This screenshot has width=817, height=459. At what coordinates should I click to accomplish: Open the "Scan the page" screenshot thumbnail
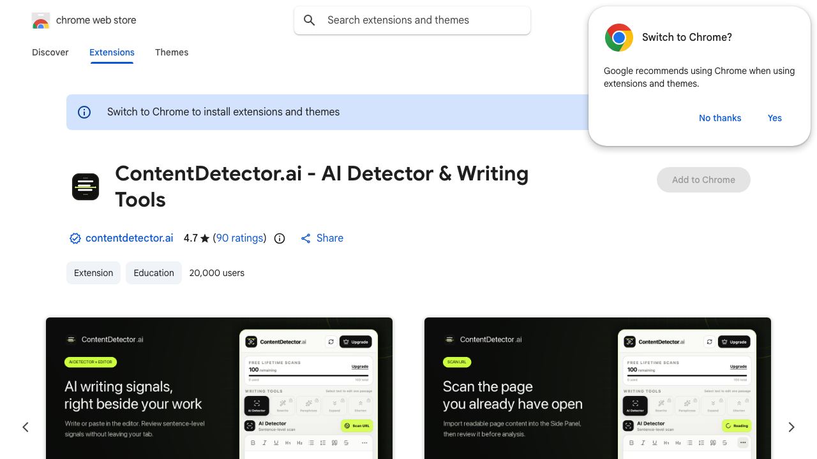tap(597, 388)
